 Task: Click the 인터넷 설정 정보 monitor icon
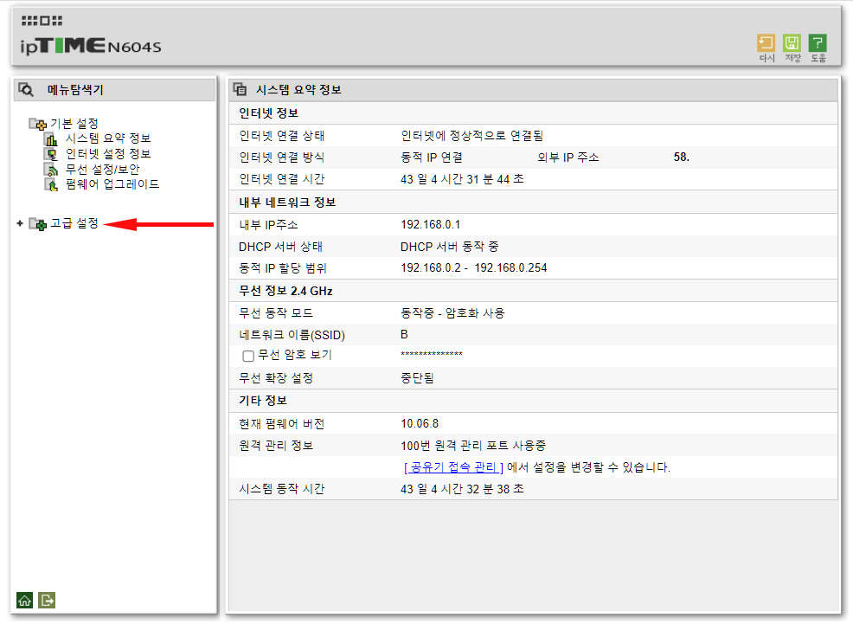click(51, 155)
